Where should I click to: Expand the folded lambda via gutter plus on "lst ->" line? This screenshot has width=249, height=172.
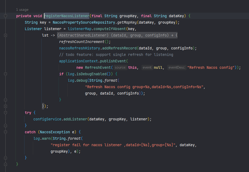[x=5, y=35]
